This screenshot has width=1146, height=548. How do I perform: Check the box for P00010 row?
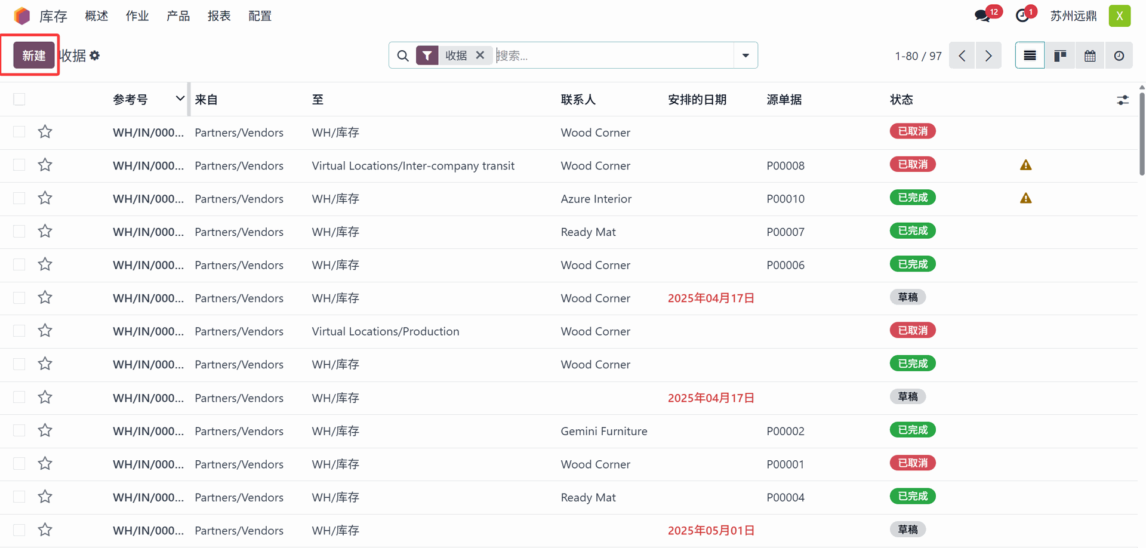coord(20,198)
